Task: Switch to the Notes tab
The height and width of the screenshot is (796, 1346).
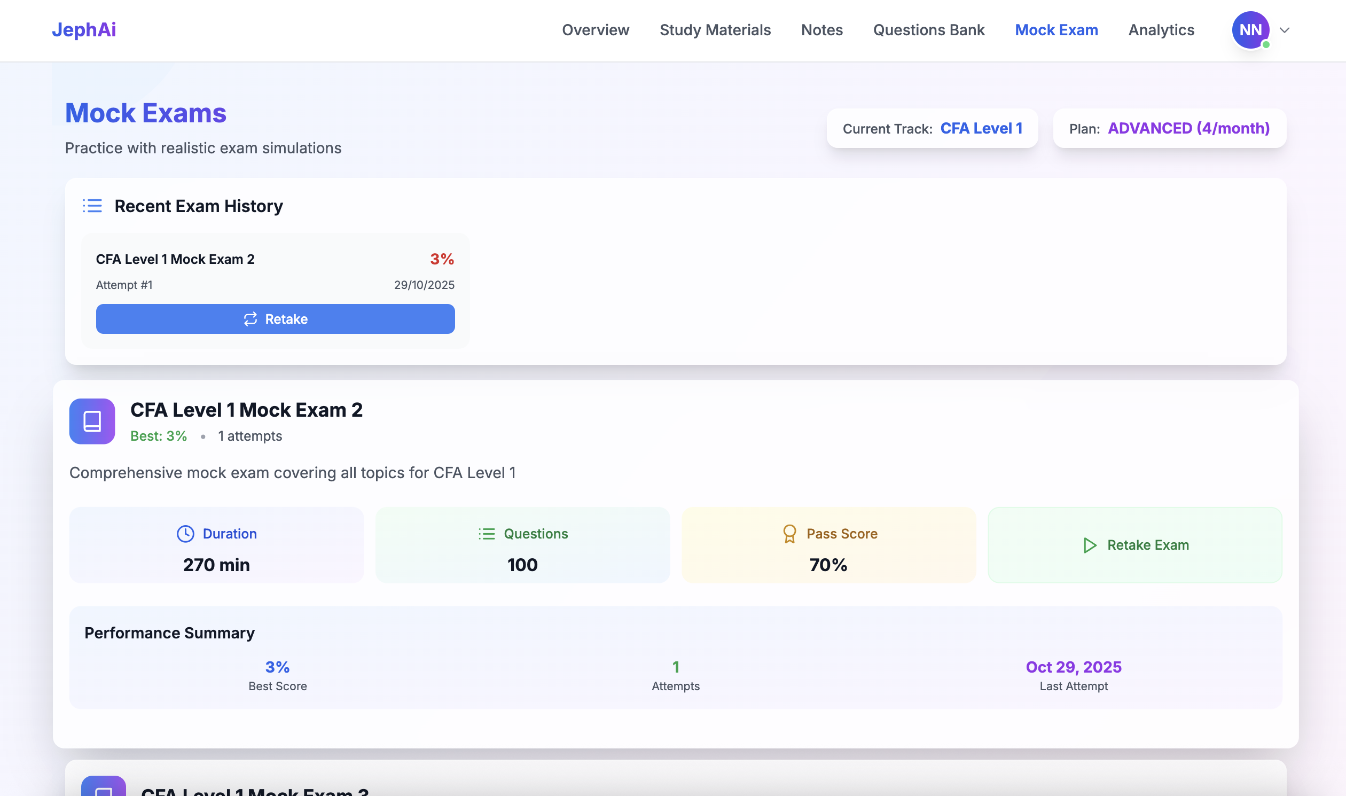Action: coord(821,30)
